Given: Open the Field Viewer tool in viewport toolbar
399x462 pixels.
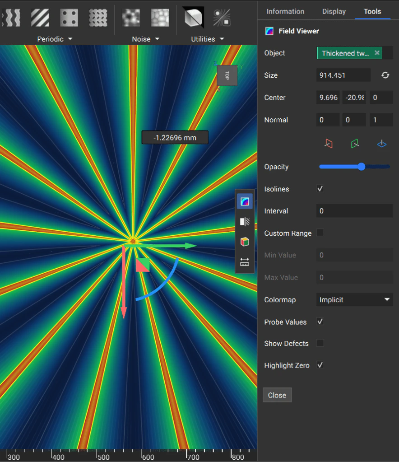Looking at the screenshot, I should (245, 201).
